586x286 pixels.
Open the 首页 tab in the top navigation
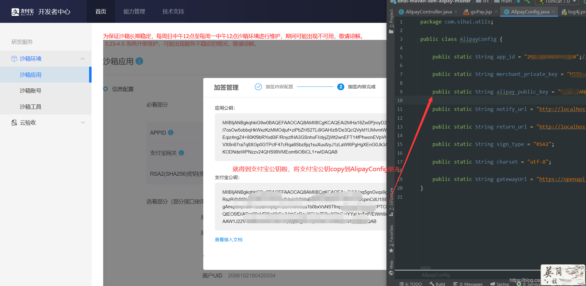(101, 12)
